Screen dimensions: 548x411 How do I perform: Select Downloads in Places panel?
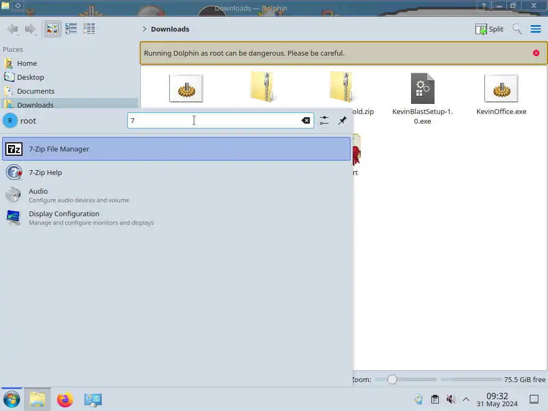(69, 104)
